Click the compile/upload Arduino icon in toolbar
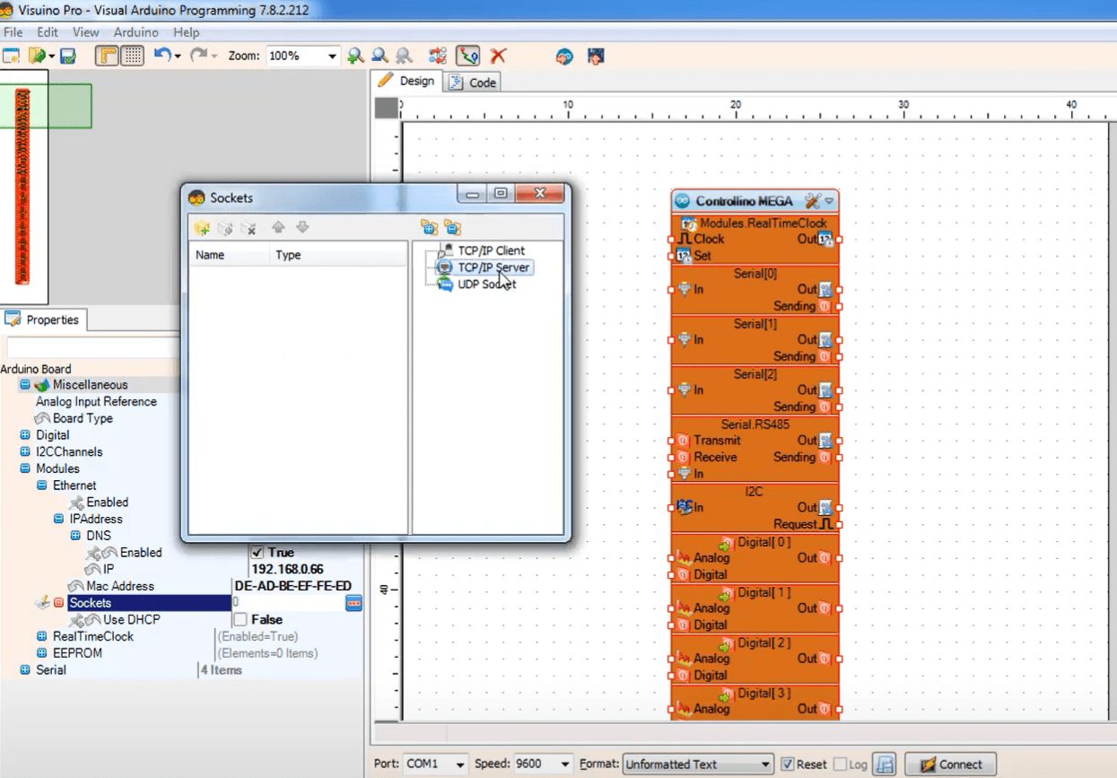 point(564,56)
